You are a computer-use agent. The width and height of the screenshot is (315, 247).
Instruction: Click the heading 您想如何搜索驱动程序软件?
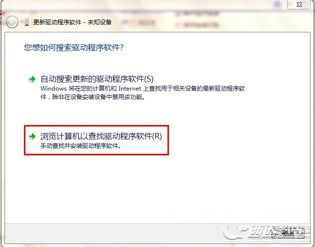click(74, 47)
